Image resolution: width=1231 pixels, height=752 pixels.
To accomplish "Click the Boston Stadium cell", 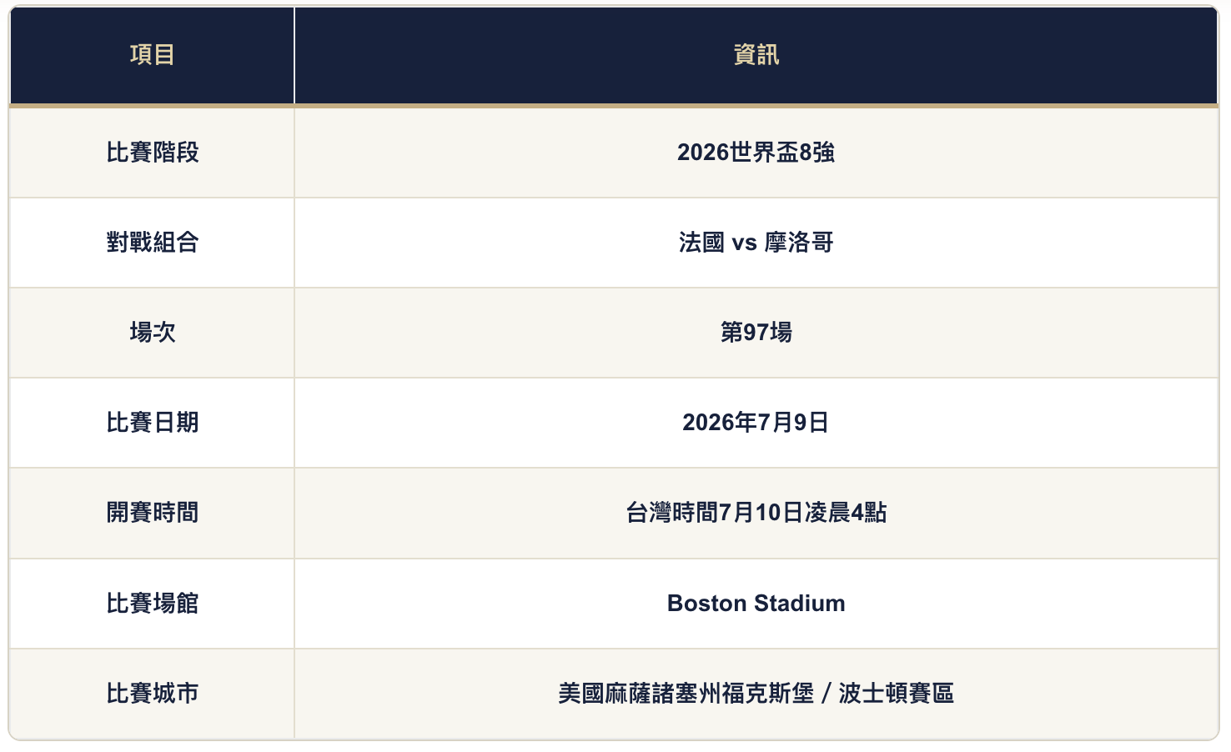I will 756,604.
